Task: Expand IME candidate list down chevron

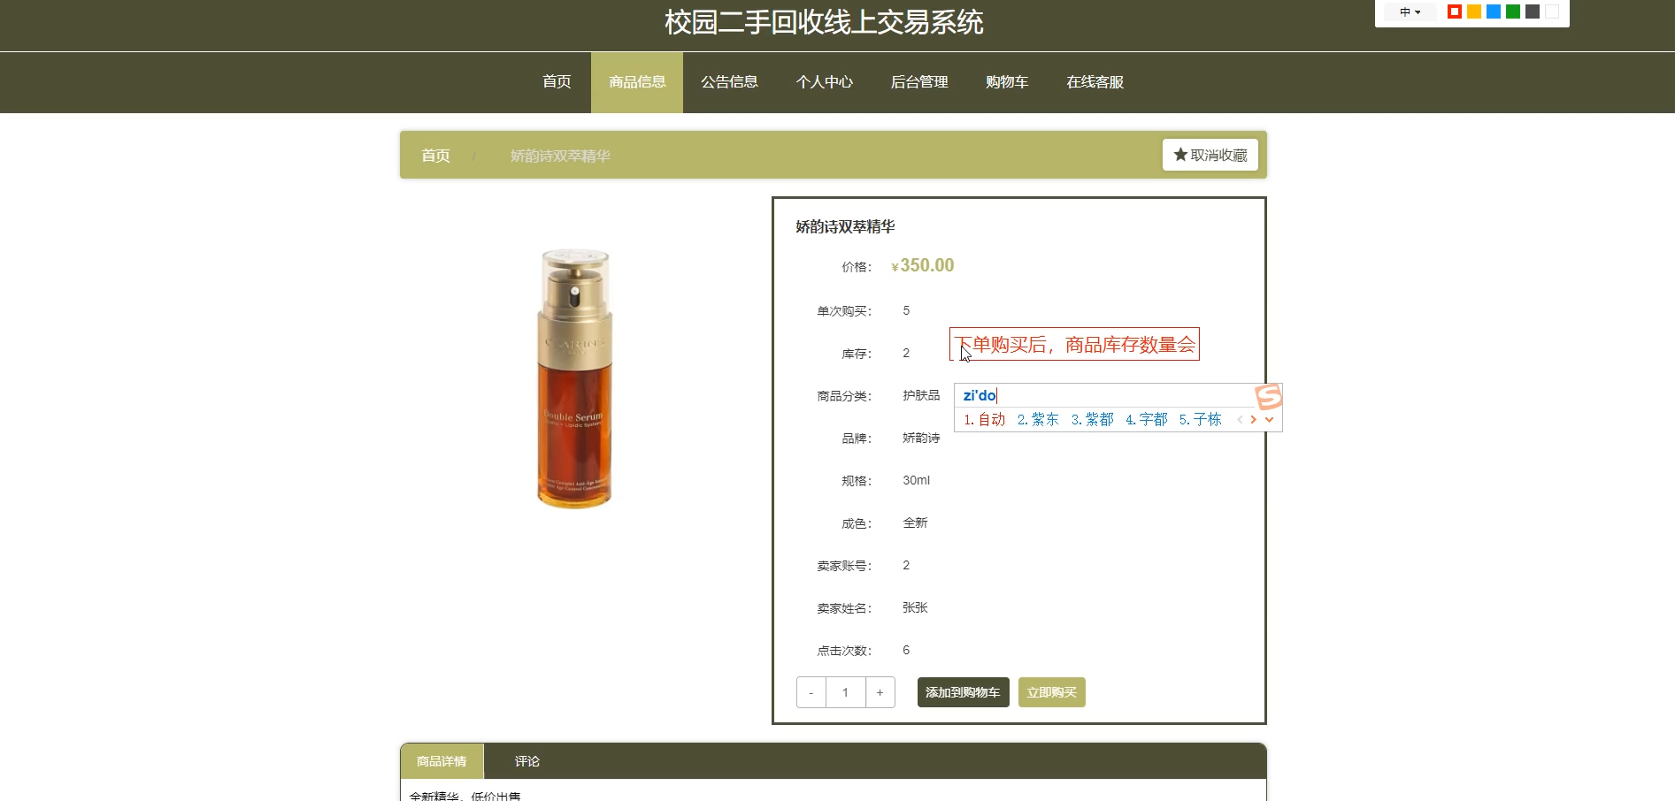Action: tap(1269, 420)
